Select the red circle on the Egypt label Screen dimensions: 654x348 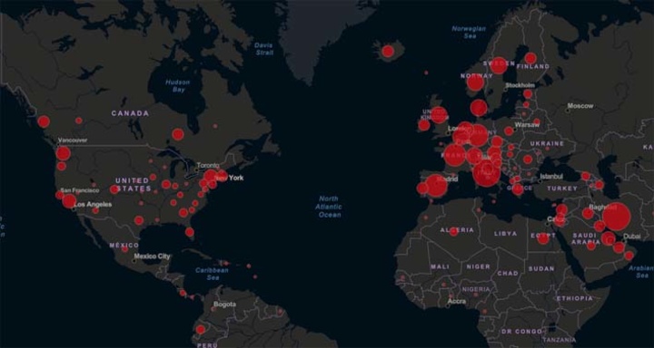(542, 238)
